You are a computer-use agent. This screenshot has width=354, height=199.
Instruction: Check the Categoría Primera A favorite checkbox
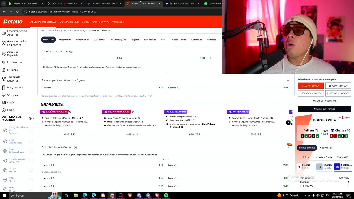(31, 130)
